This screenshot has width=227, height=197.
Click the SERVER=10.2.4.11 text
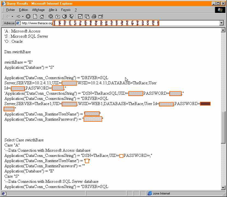[34, 83]
